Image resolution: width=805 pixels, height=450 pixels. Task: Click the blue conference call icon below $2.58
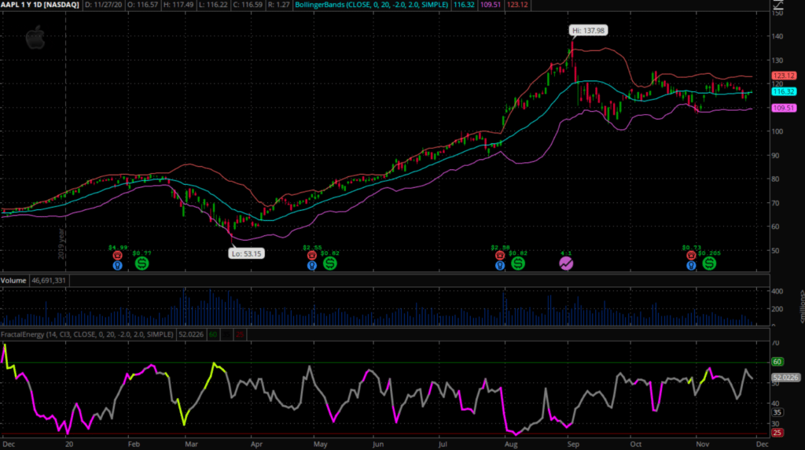click(500, 266)
